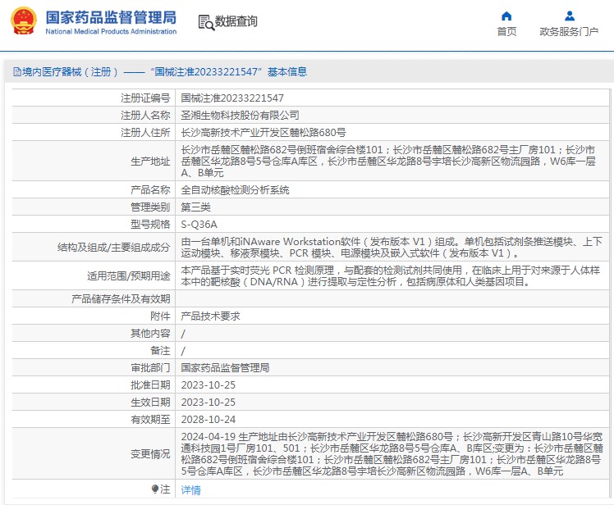The image size is (614, 505).
Task: Open the 详情 link
Action: tap(190, 489)
